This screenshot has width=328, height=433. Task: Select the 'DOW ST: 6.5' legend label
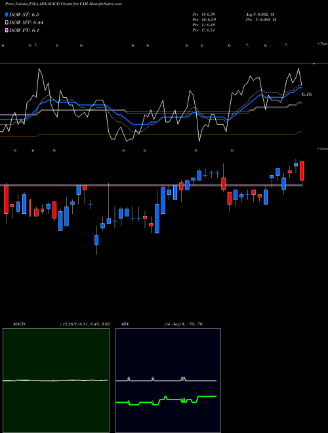point(26,14)
